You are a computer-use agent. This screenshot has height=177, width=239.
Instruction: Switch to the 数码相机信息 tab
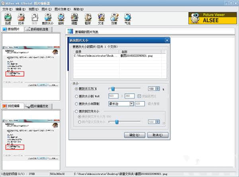38,29
